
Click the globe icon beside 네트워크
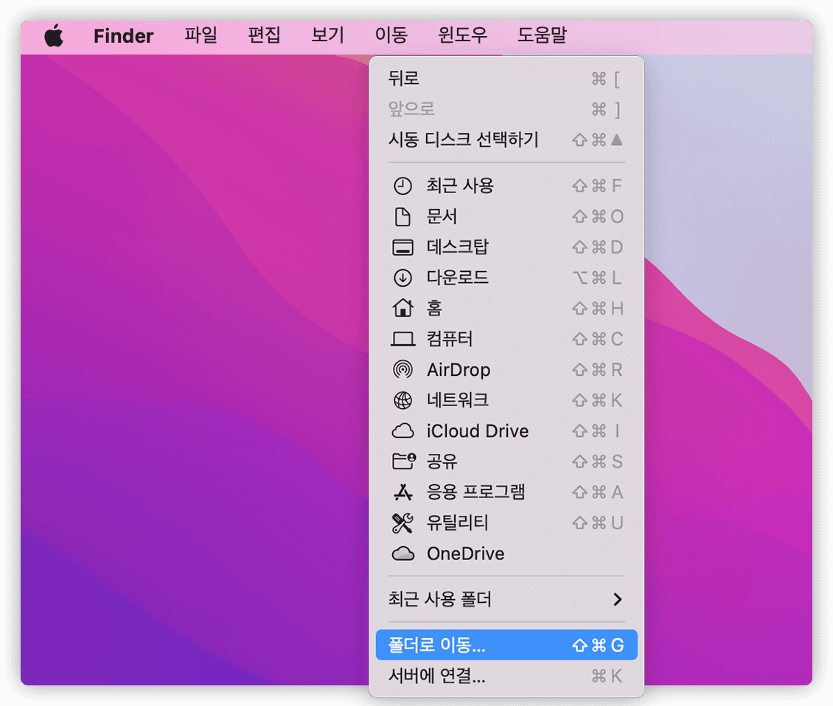click(402, 400)
